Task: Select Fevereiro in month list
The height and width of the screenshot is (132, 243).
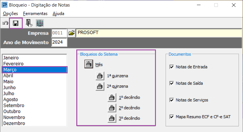Action: (x=34, y=64)
